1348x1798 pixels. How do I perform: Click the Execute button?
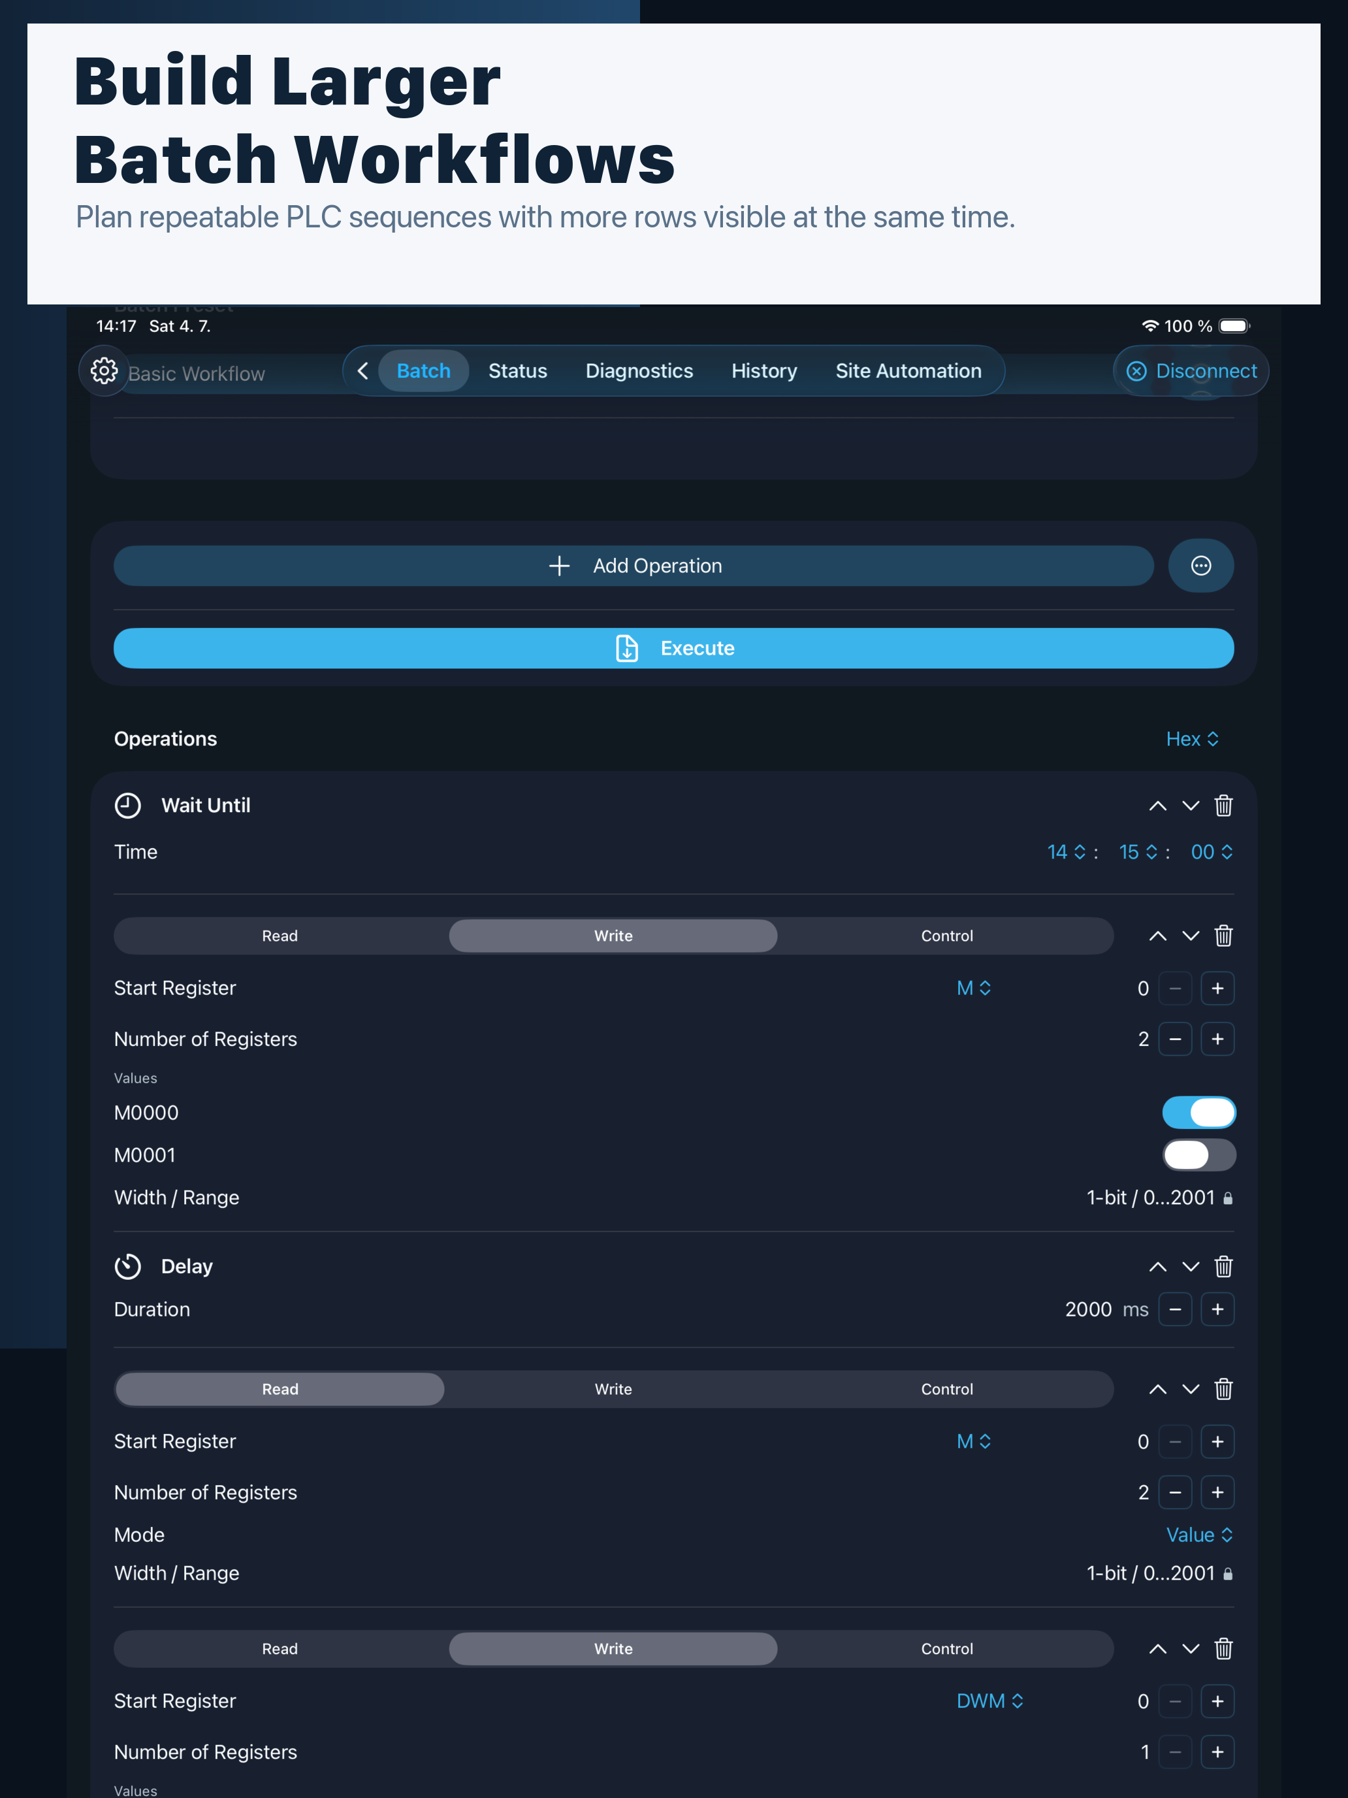[x=673, y=648]
